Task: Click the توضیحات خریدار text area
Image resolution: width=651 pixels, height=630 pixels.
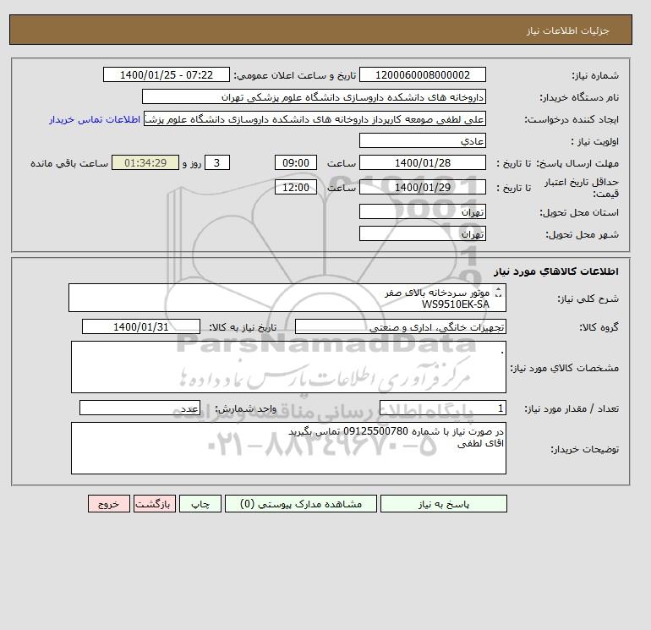Action: pyautogui.click(x=288, y=448)
